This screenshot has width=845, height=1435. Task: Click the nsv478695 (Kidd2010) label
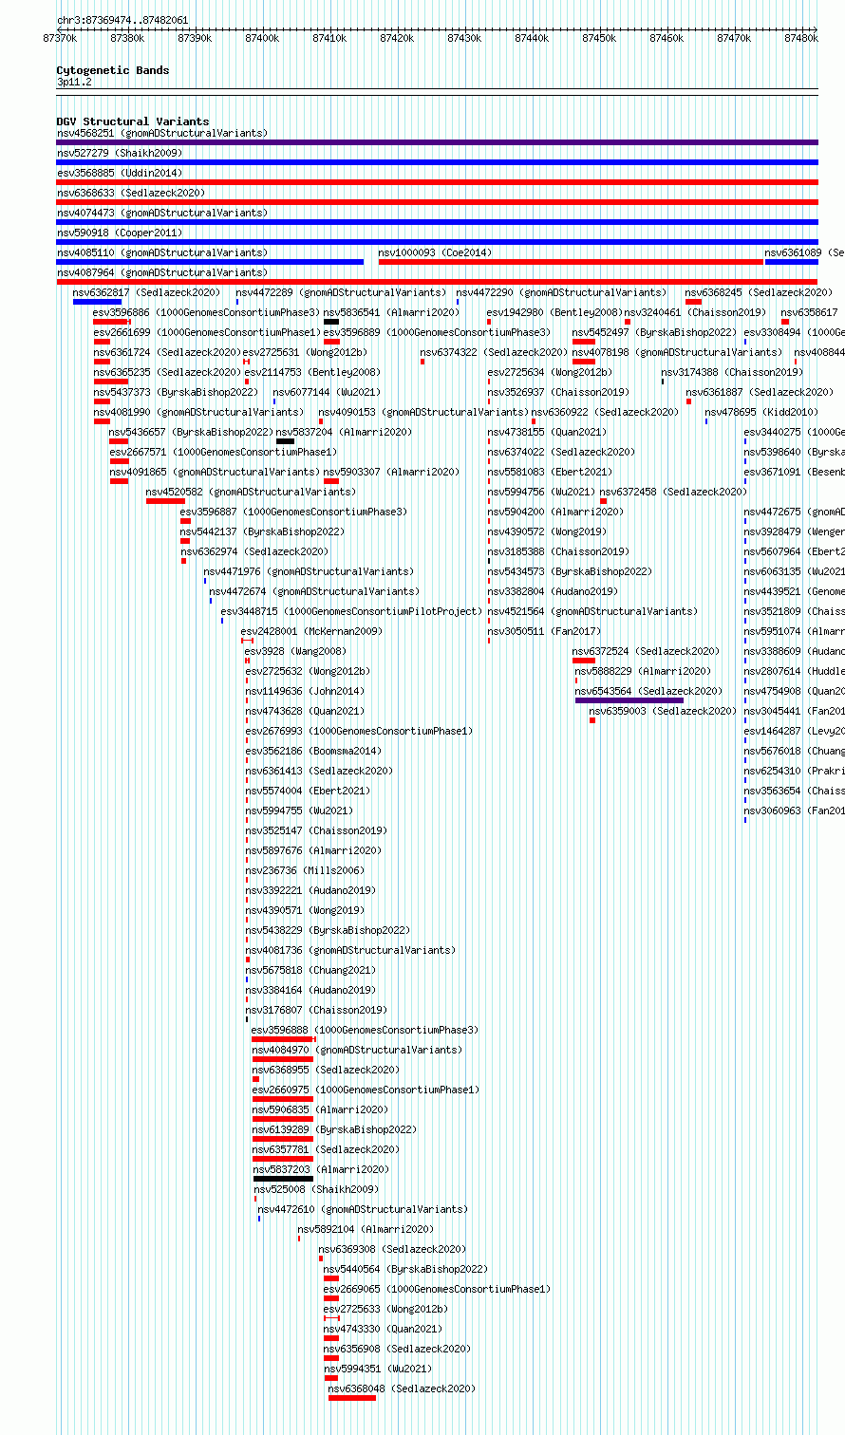click(760, 412)
